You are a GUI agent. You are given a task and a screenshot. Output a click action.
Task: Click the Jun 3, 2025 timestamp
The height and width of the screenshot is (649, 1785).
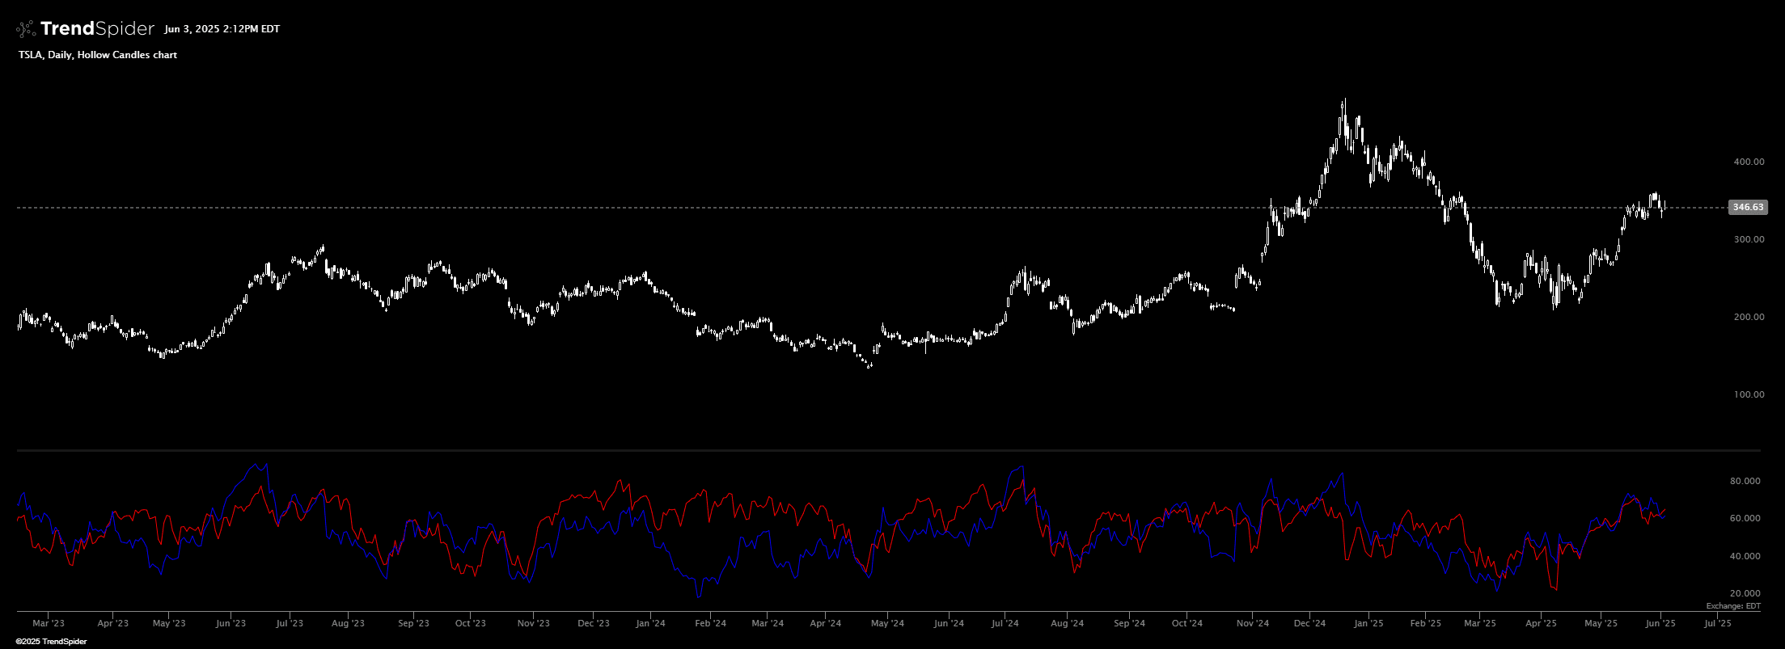222,29
